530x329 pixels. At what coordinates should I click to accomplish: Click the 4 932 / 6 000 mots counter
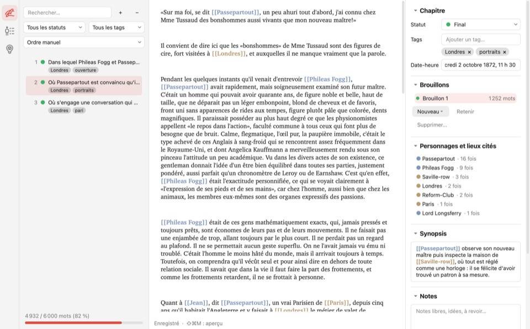tap(57, 316)
